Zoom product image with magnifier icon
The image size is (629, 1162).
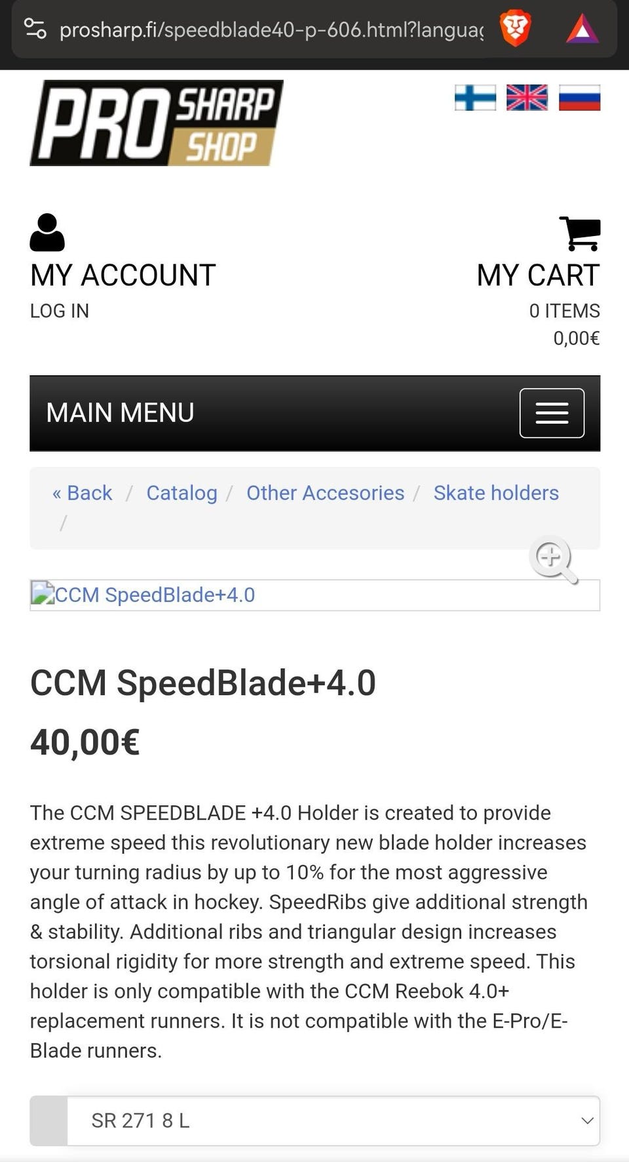tap(553, 559)
